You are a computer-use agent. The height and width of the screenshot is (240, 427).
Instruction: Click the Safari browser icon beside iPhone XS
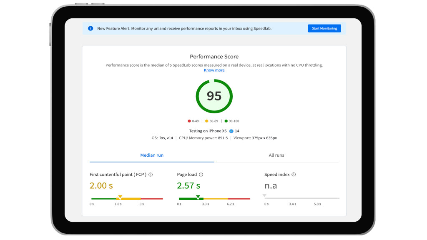[231, 131]
